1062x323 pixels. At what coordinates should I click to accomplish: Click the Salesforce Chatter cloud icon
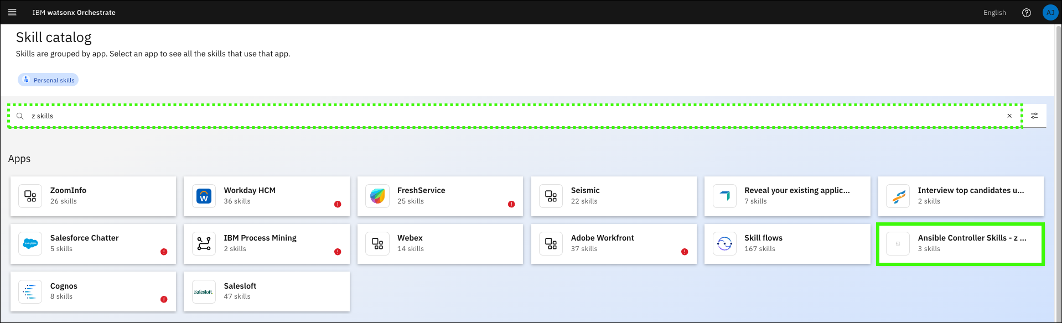[30, 244]
